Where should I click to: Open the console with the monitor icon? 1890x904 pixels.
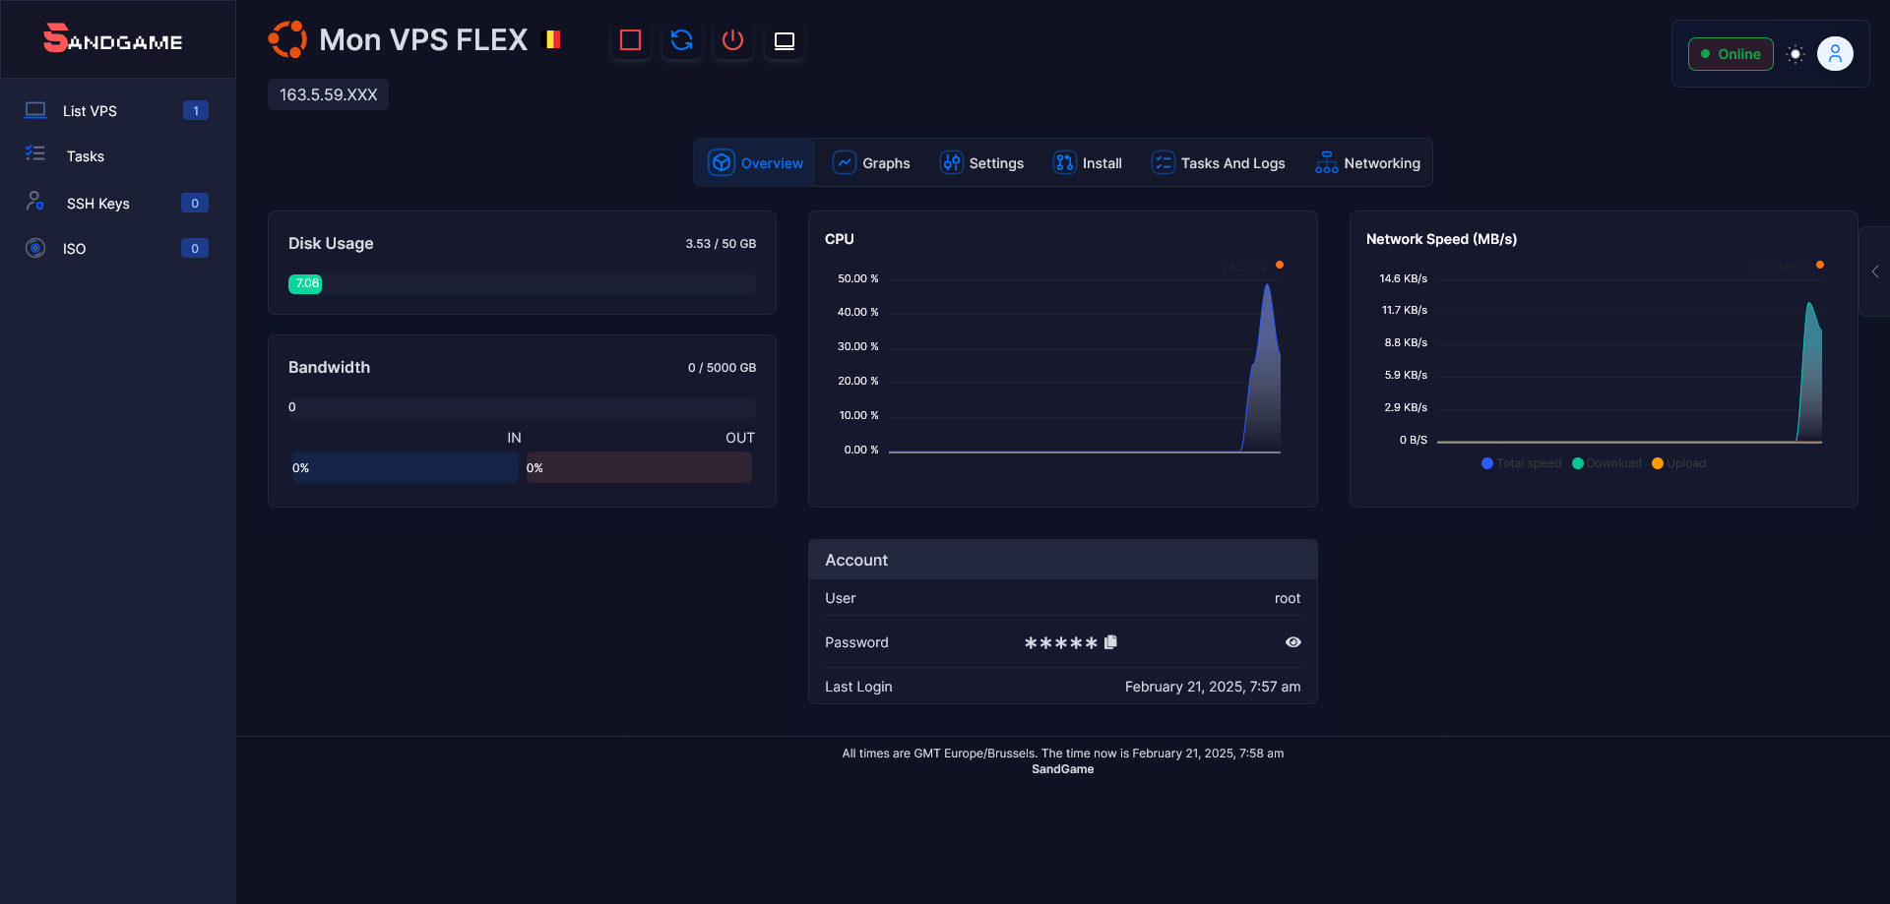click(784, 40)
